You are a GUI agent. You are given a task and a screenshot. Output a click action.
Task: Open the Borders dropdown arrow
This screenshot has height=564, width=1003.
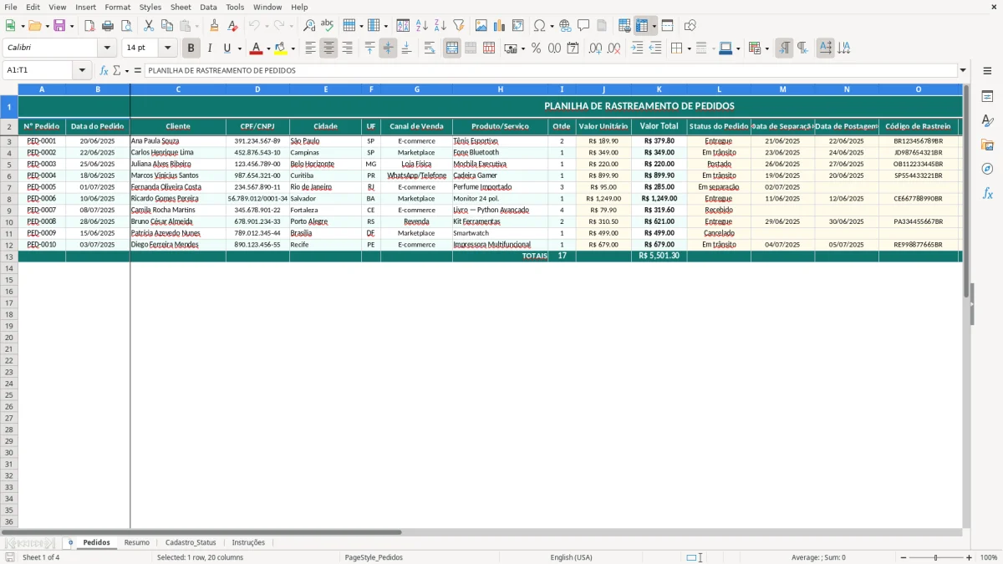(689, 48)
